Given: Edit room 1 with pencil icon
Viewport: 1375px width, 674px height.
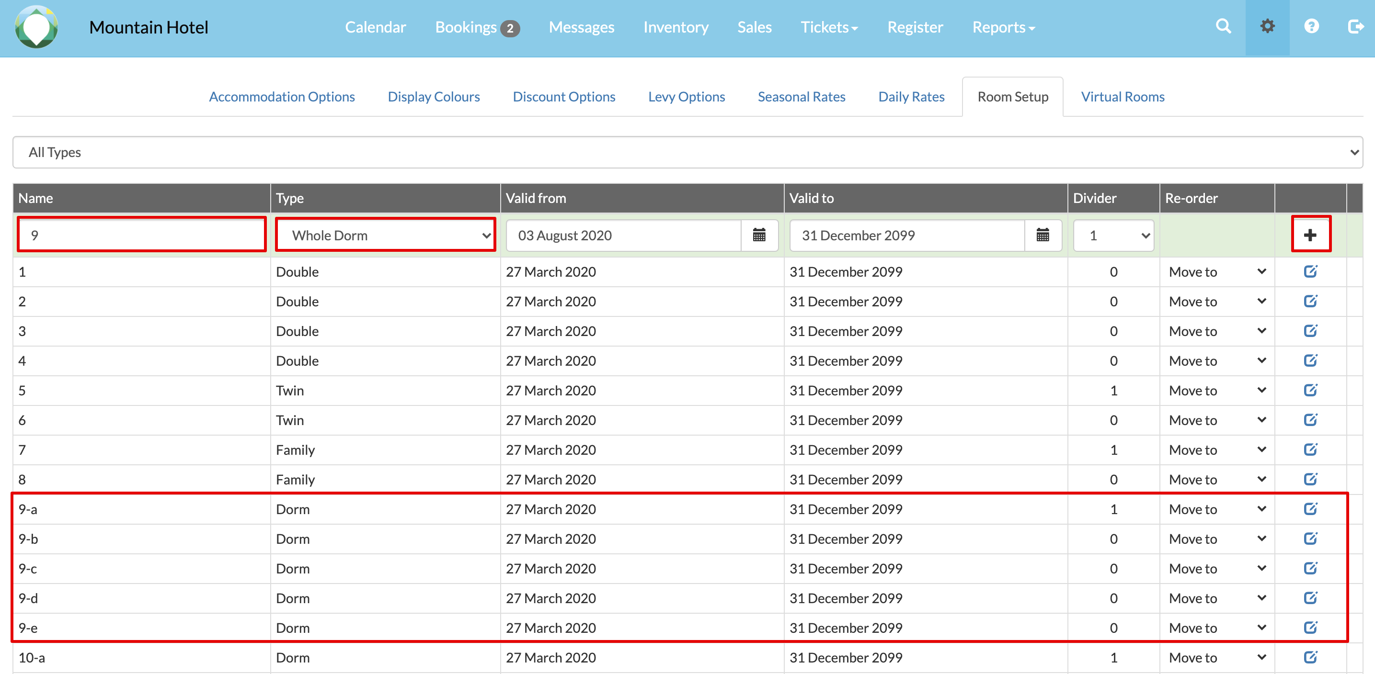Looking at the screenshot, I should click(x=1310, y=271).
